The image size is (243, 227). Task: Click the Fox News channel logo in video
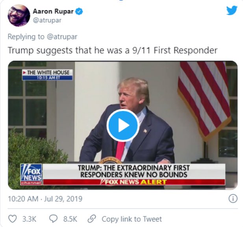coord(31,174)
